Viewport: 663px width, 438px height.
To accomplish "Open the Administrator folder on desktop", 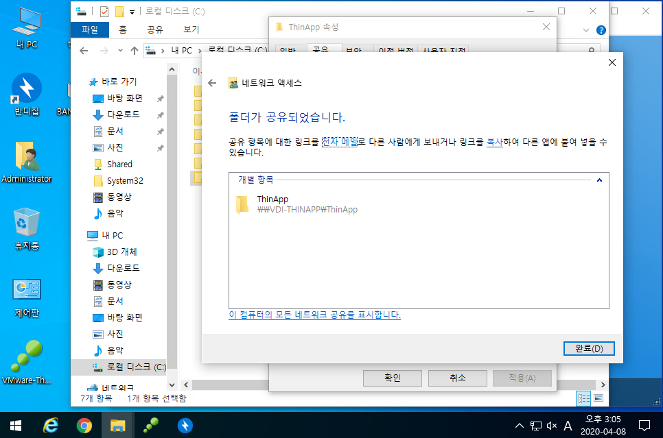I will pyautogui.click(x=26, y=162).
